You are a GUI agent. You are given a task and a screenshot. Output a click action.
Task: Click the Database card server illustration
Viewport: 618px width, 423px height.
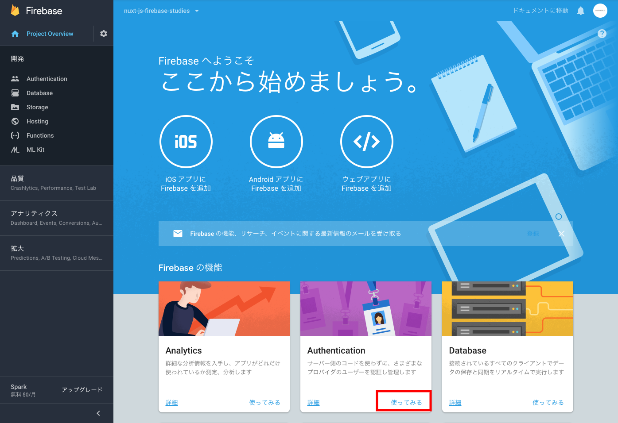pos(508,309)
